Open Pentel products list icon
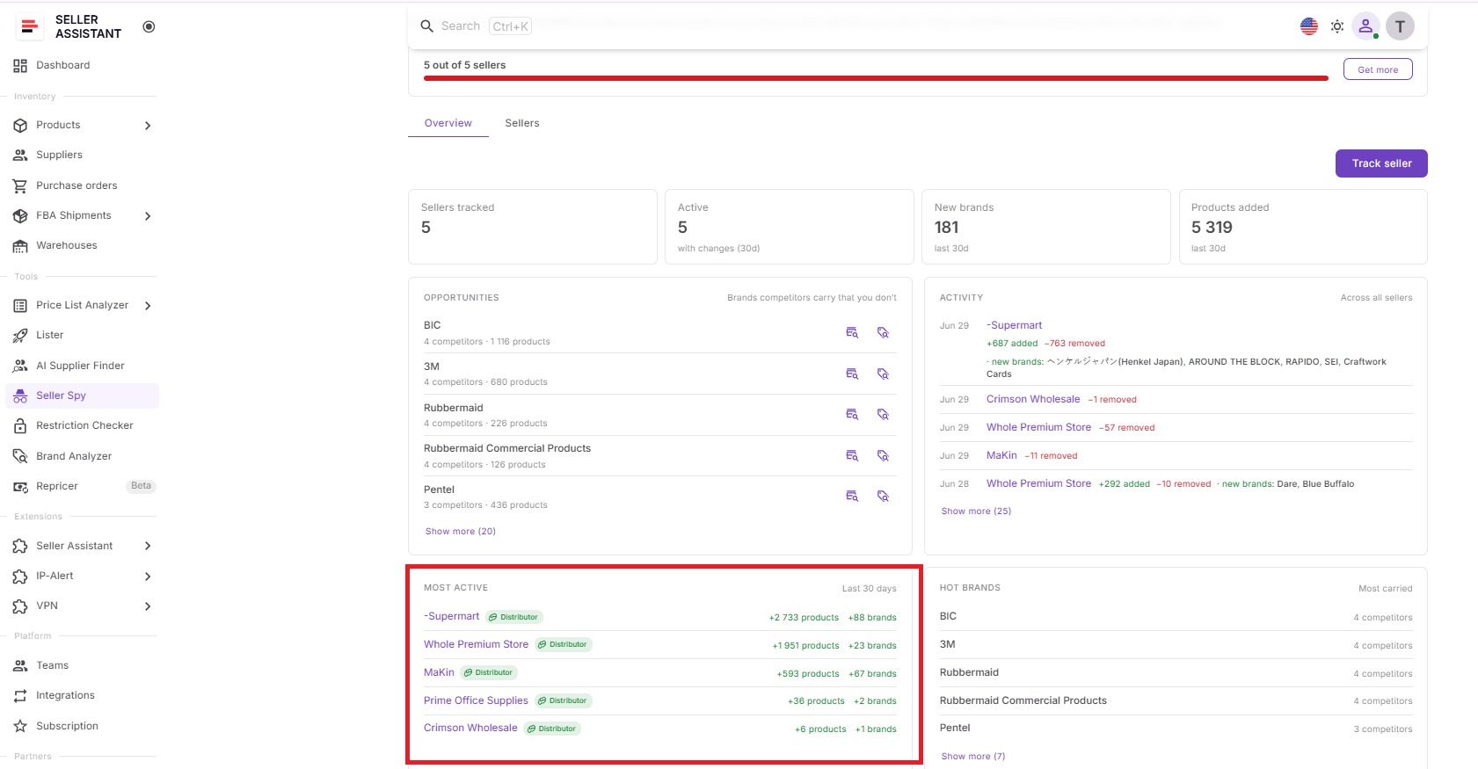Viewport: 1478px width, 769px height. (852, 496)
